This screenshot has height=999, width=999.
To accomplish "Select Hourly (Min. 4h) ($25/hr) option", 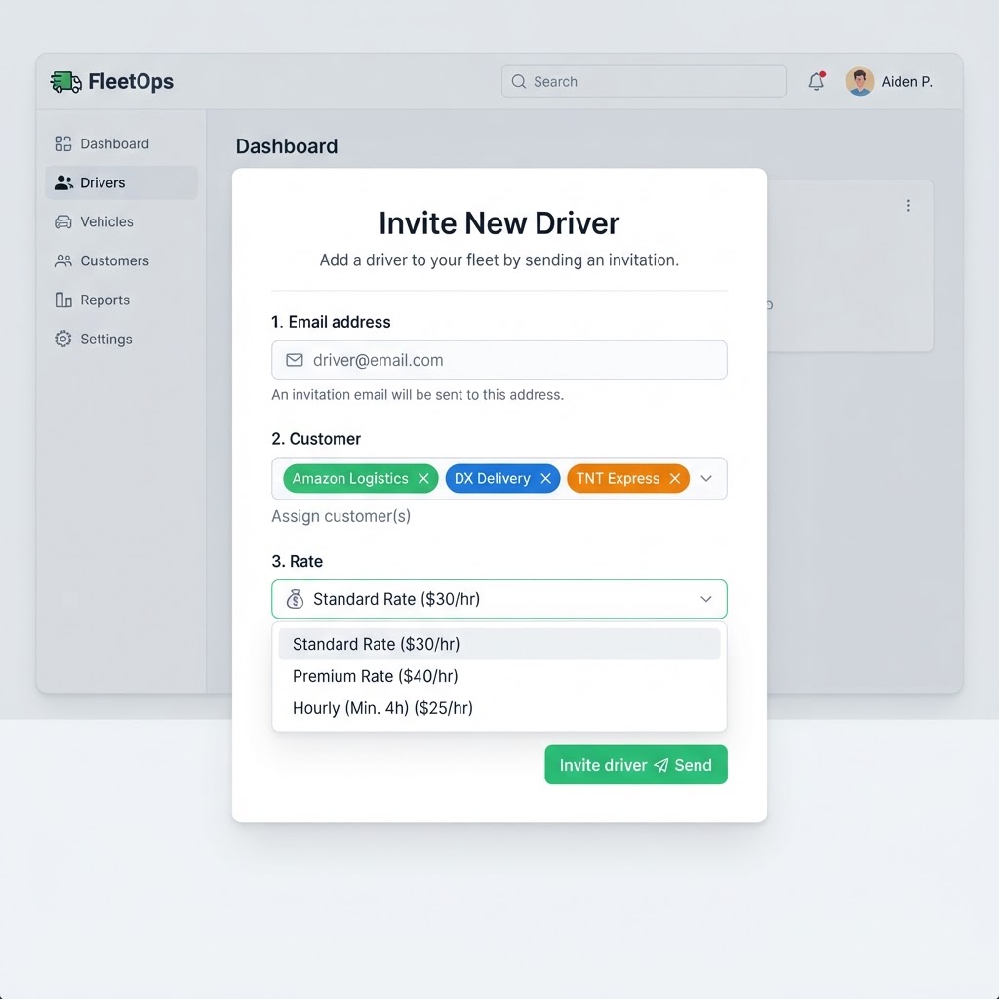I will point(499,708).
